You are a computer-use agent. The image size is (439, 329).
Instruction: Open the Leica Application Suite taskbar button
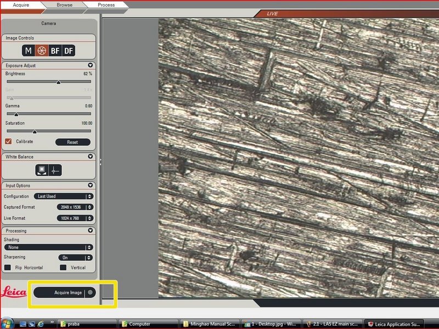click(394, 324)
